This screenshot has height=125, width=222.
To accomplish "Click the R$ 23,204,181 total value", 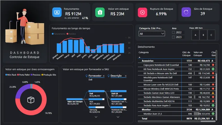I will [202, 119].
